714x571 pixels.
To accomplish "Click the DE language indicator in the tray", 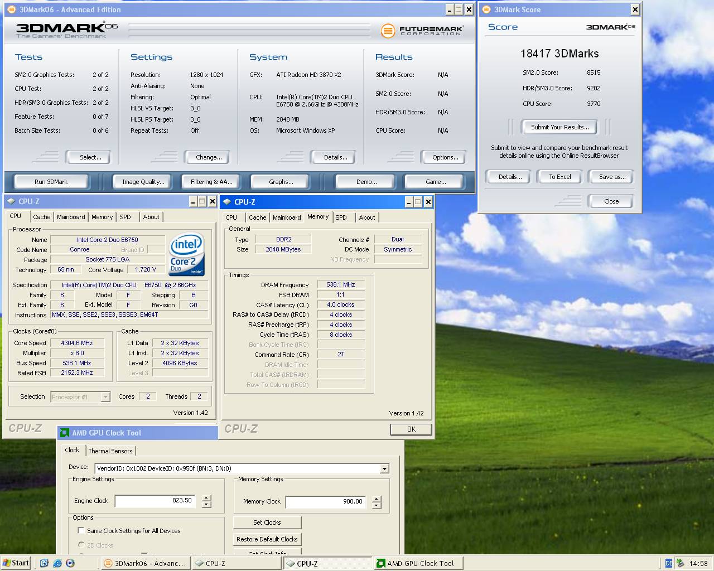I will [669, 563].
